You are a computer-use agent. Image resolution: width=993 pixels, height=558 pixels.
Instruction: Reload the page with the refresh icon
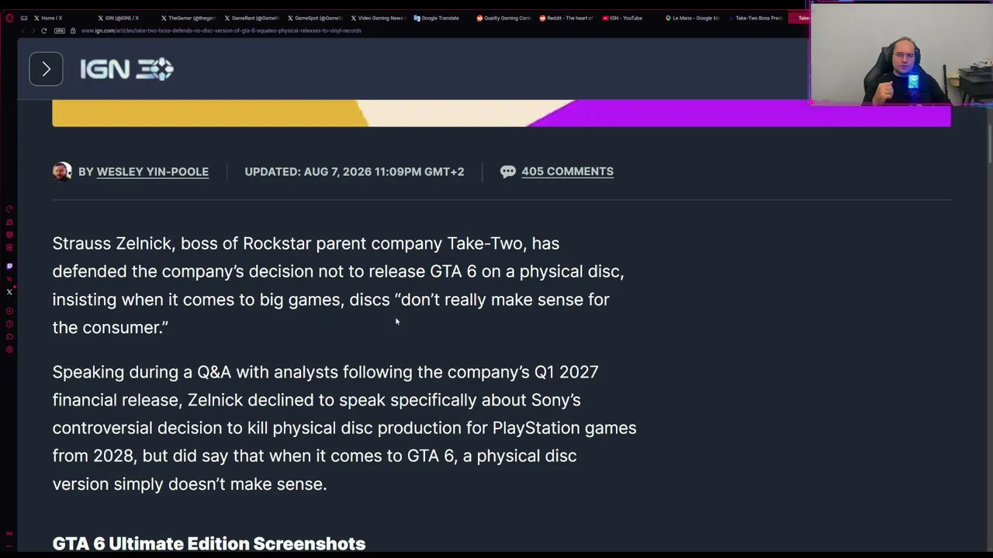43,30
